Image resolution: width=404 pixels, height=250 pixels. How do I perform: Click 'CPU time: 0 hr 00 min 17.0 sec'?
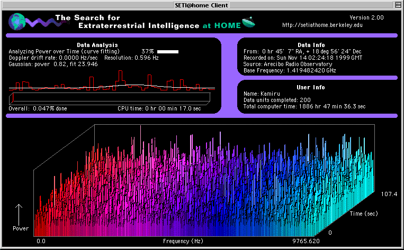[159, 108]
